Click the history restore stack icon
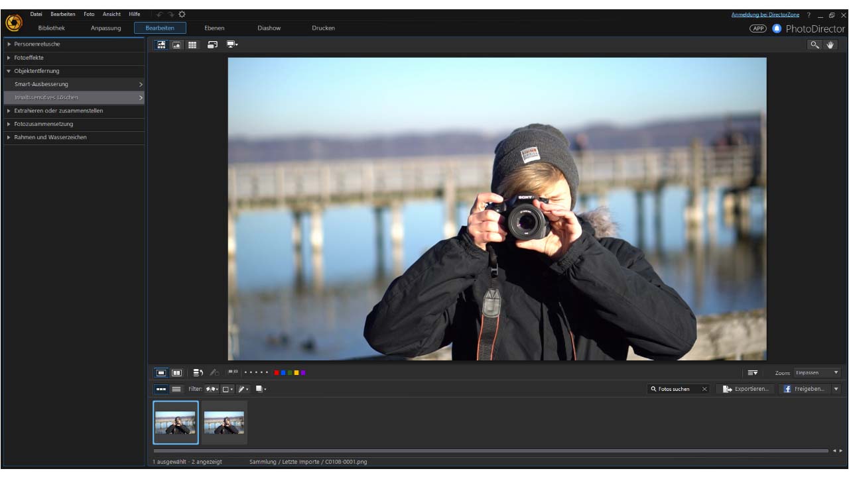849x477 pixels. 198,373
